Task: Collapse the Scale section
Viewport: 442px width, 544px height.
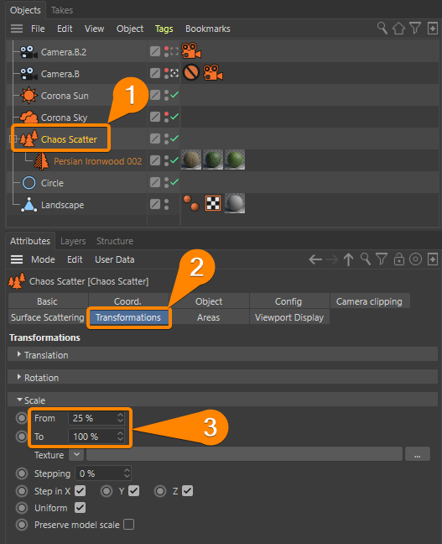Action: [19, 400]
